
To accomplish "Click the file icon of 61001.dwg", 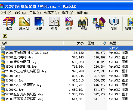I will 3,76.
